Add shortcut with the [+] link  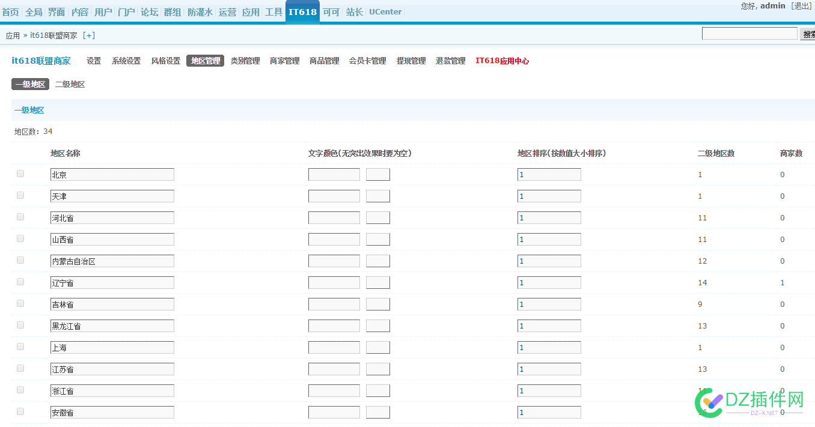[x=88, y=35]
